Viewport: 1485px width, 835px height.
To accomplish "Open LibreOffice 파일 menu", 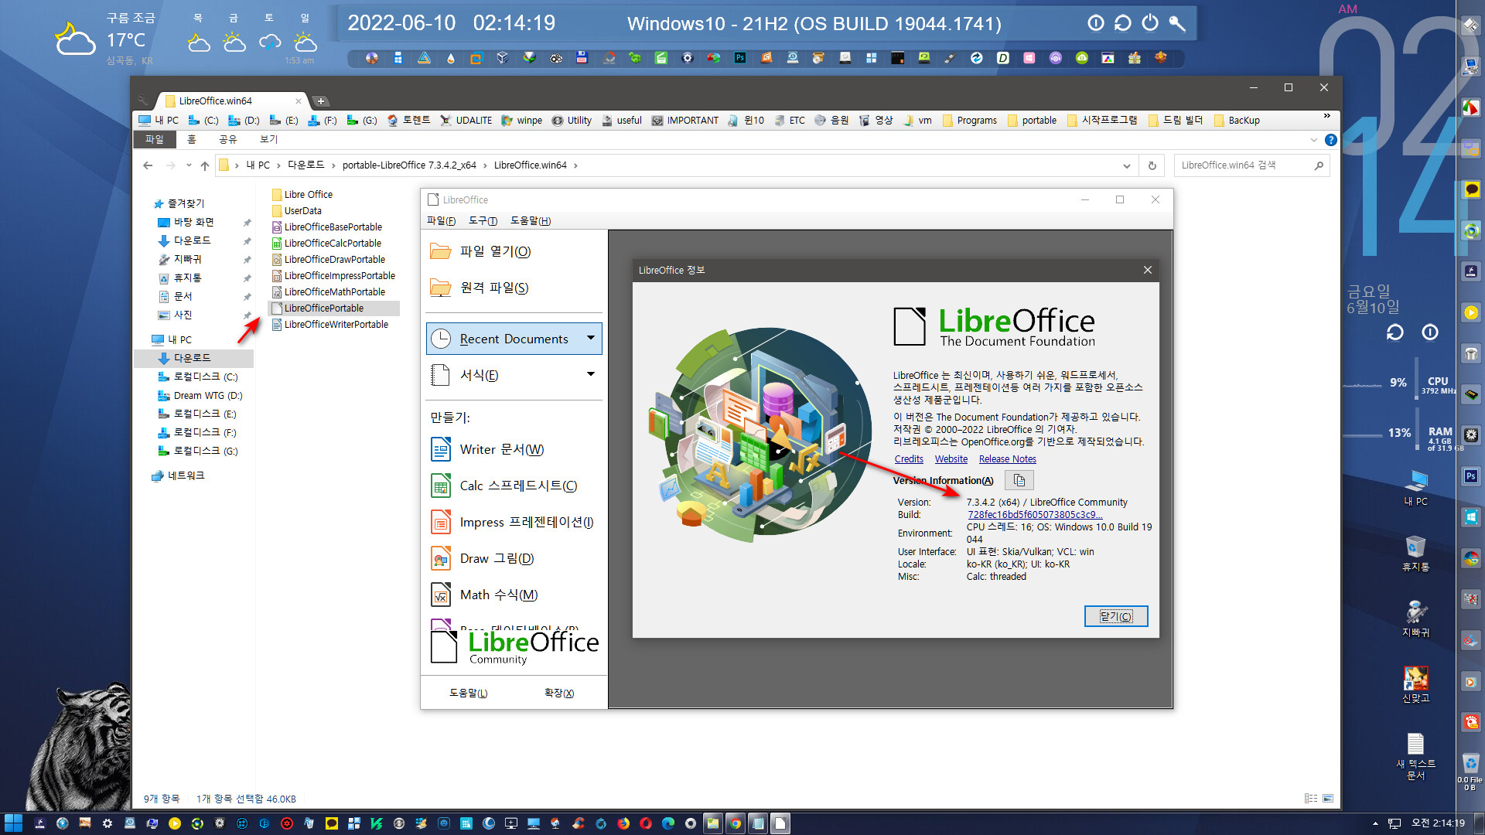I will pos(441,221).
